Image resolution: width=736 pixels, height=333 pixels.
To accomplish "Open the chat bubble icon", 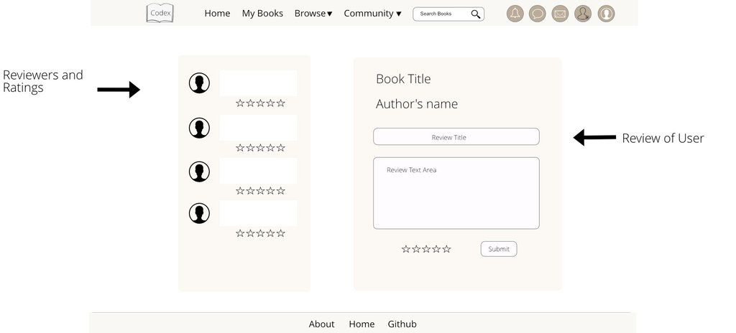I will click(538, 14).
